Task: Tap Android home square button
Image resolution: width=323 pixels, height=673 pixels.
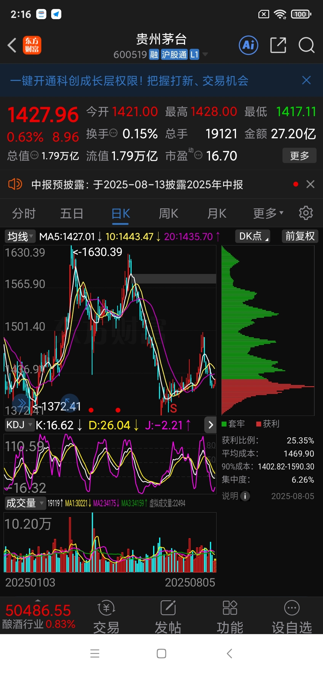Action: 161,653
